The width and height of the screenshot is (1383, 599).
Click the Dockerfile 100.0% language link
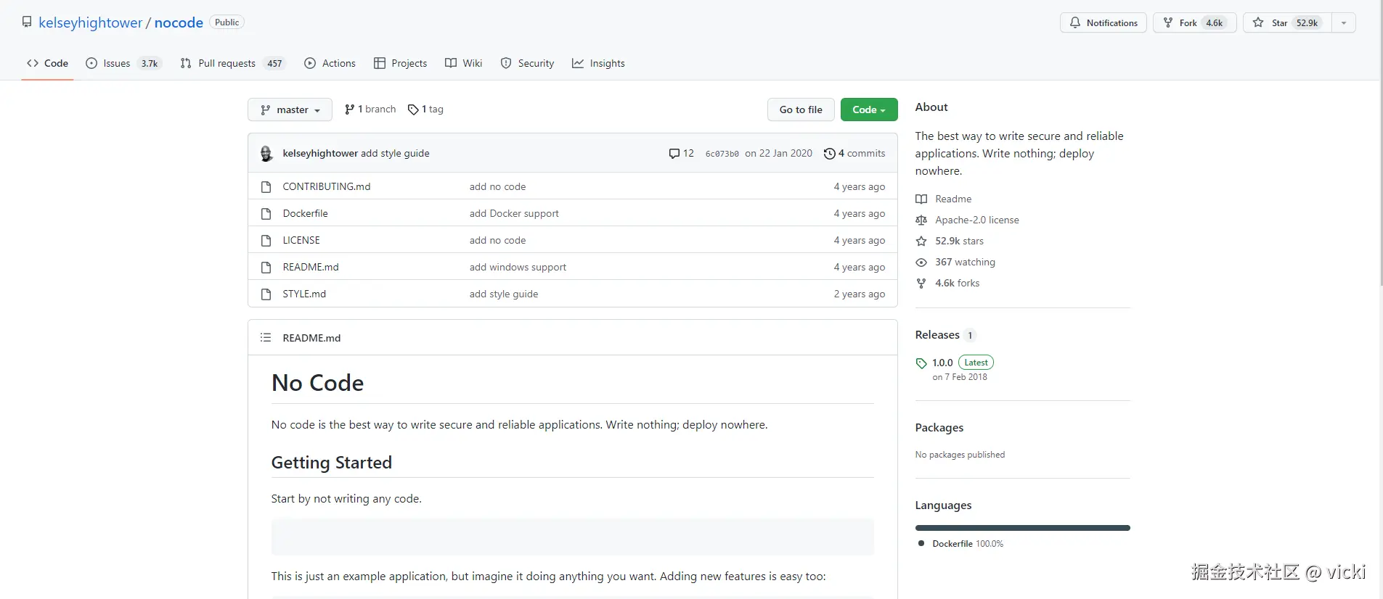click(x=968, y=543)
